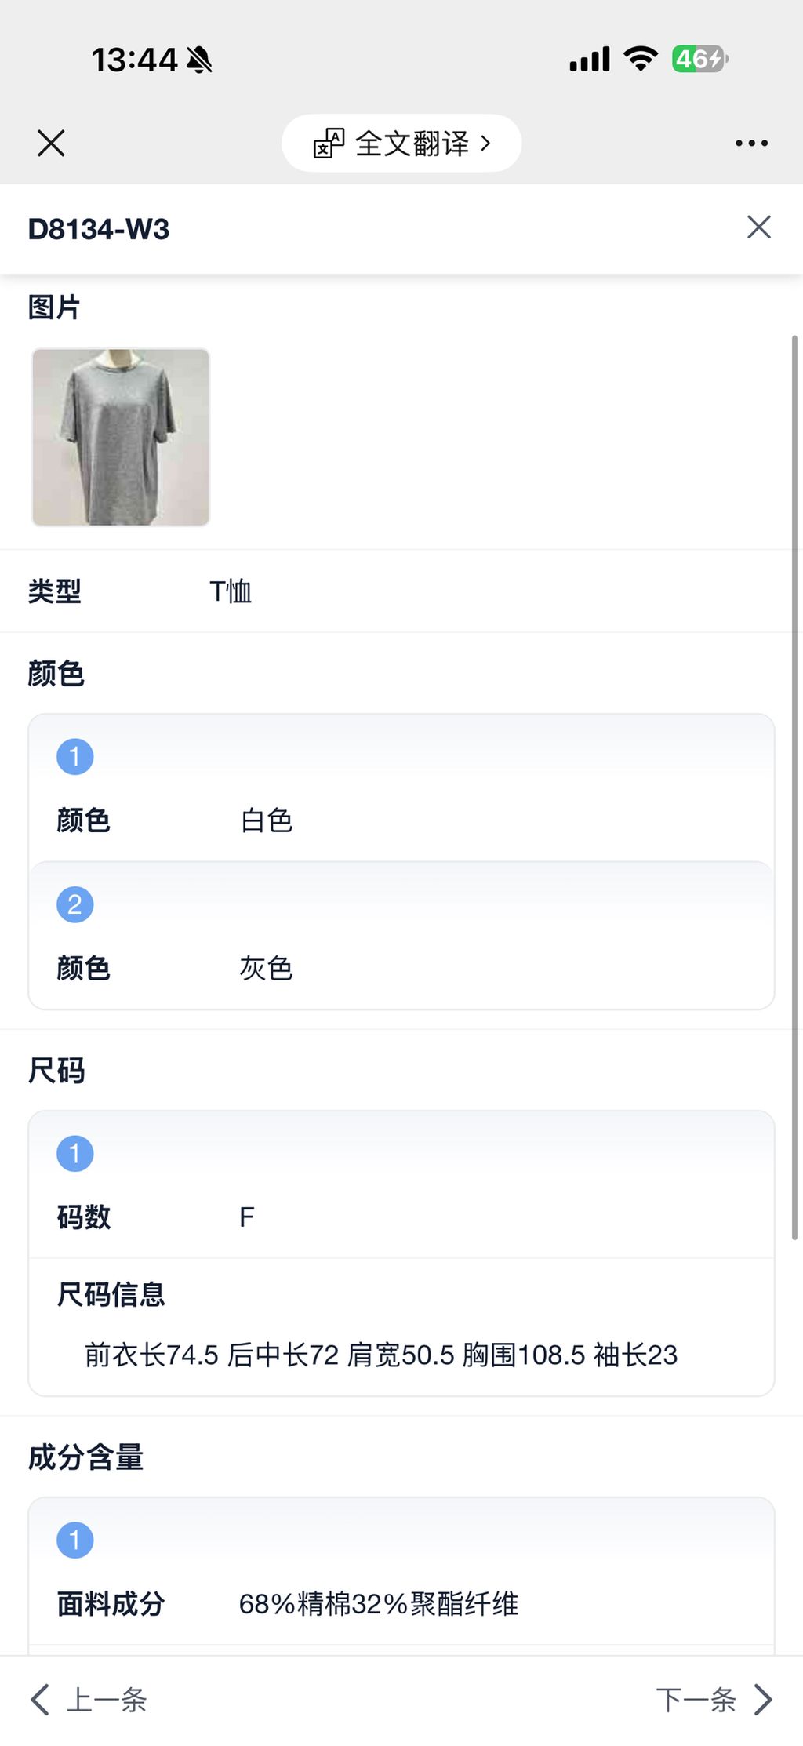This screenshot has height=1746, width=803.
Task: Tap the muted bell icon near the time
Action: pyautogui.click(x=199, y=60)
